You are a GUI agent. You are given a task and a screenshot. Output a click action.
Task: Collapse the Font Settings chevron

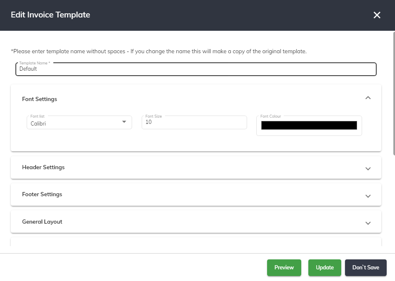[368, 98]
